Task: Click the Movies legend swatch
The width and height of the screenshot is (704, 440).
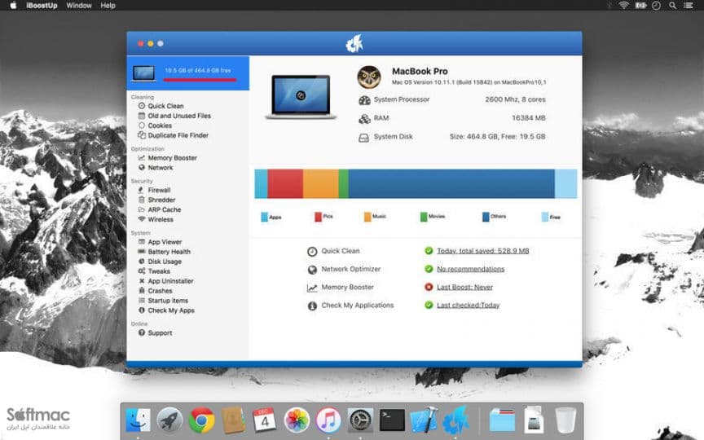Action: tap(424, 217)
